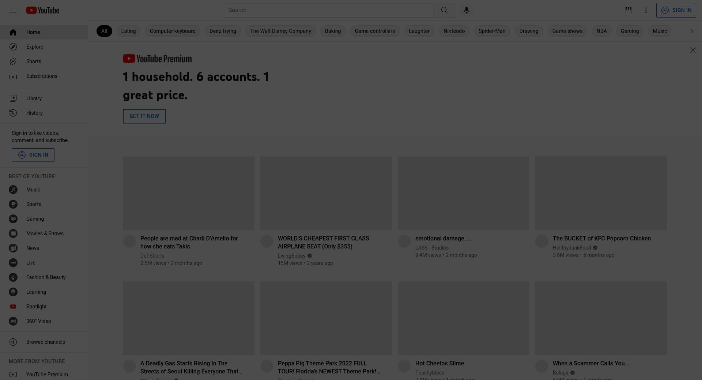The height and width of the screenshot is (380, 702).
Task: Select the NBA chip
Action: 601,31
